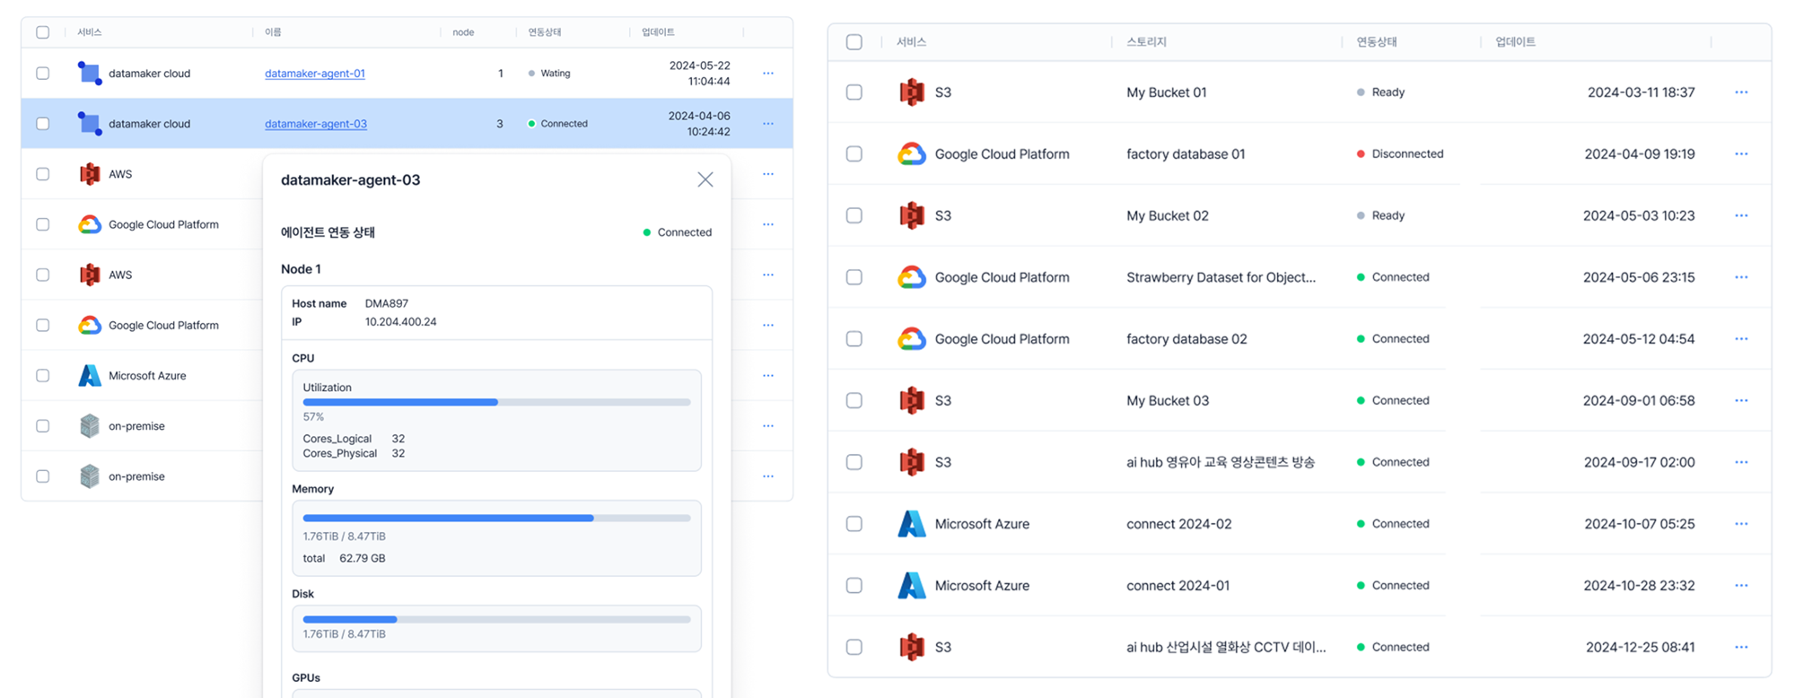1795x698 pixels.
Task: Select checkbox for factory database 01
Action: 854,154
